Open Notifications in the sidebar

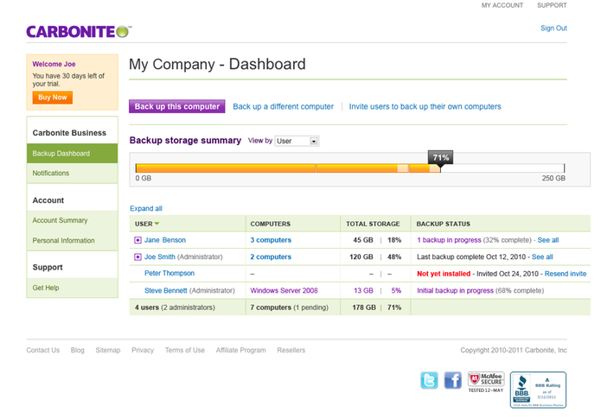(51, 173)
